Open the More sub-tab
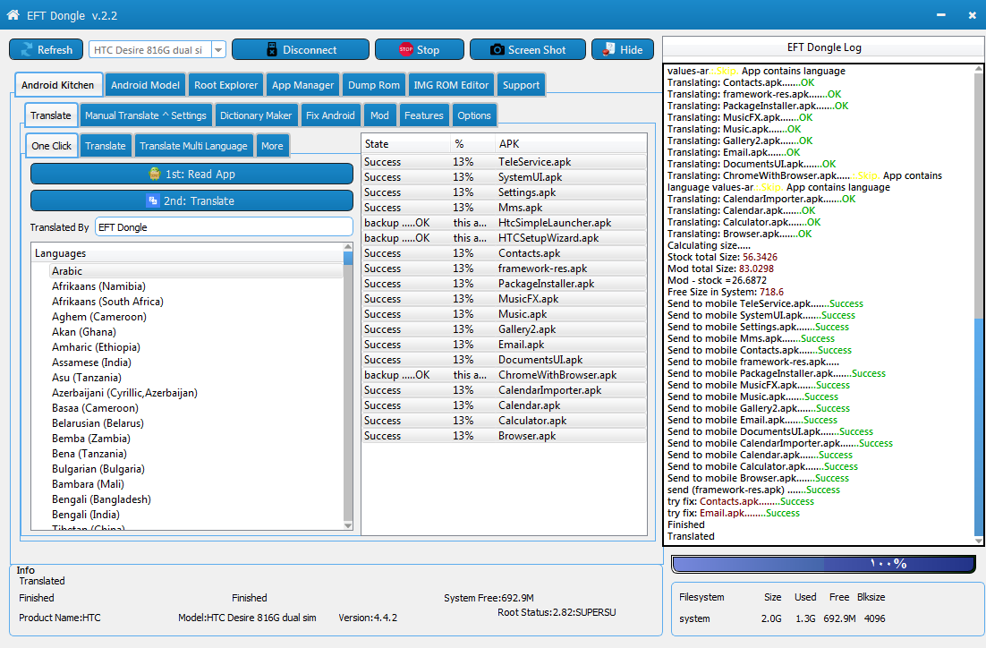The height and width of the screenshot is (648, 986). [x=272, y=145]
